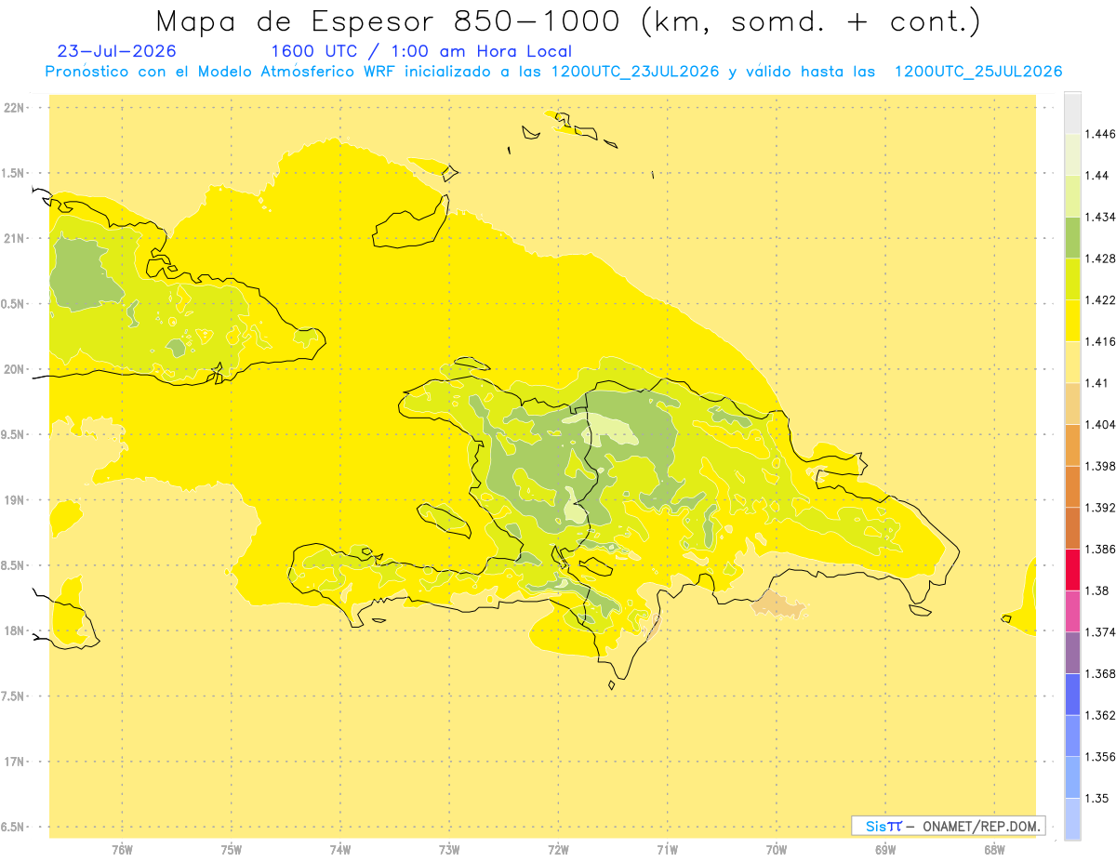The height and width of the screenshot is (862, 1116).
Task: Click longitude label "70W"
Action: click(x=777, y=850)
